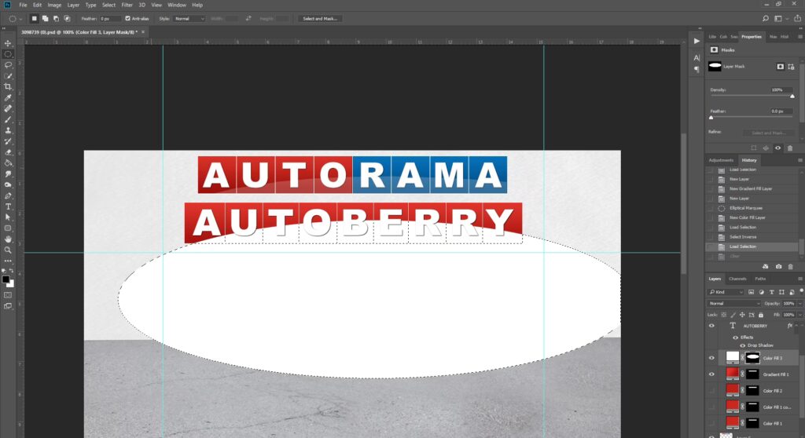Click the Select and Mask button
805x438 pixels.
point(319,18)
